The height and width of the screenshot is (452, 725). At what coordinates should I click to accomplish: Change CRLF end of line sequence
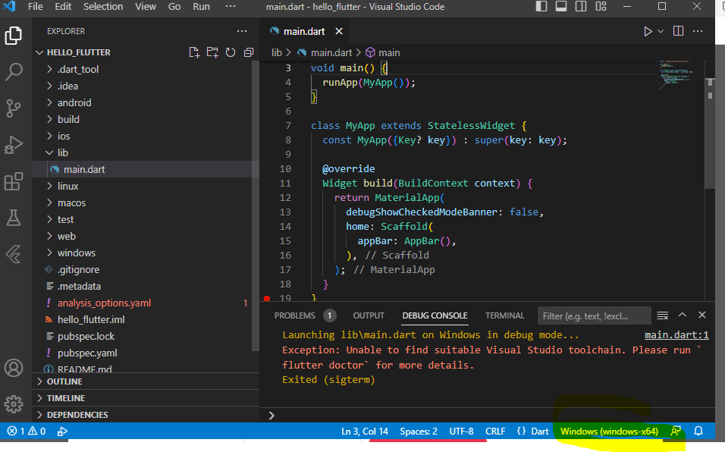[x=495, y=432]
